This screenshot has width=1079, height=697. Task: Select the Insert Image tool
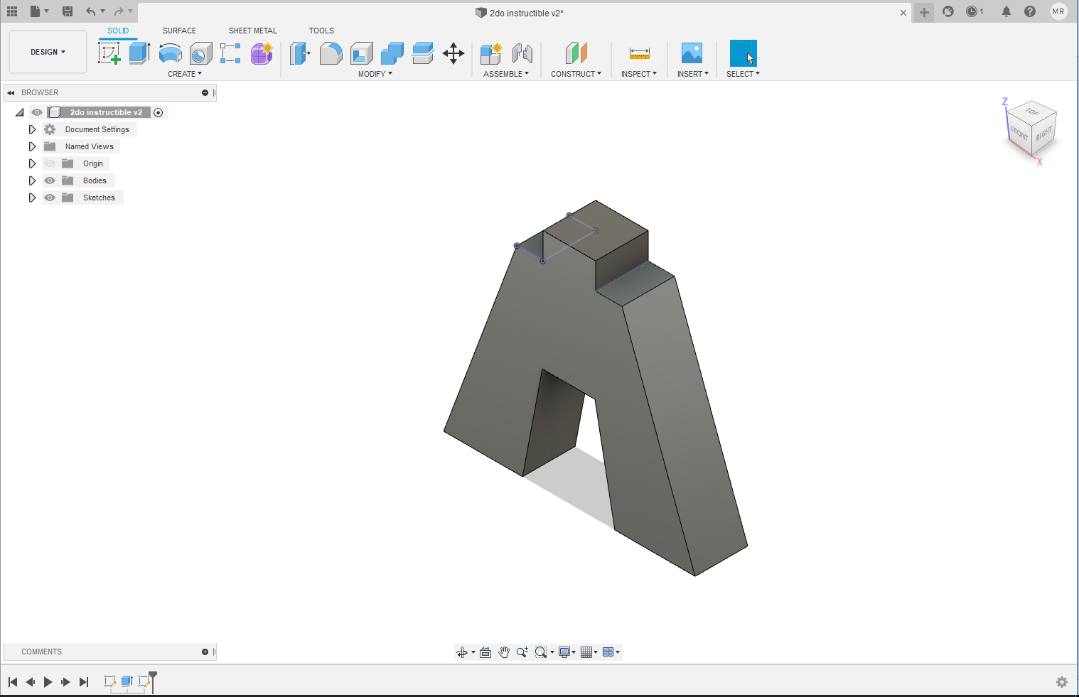click(692, 53)
